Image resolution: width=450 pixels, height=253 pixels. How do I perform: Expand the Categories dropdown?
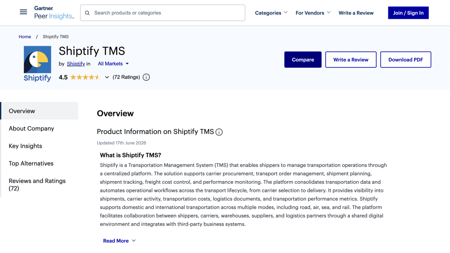click(x=271, y=13)
